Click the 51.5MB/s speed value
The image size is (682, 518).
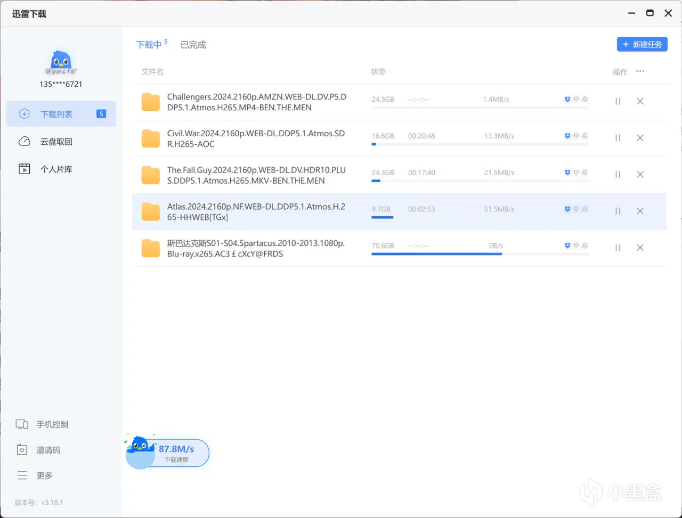499,209
